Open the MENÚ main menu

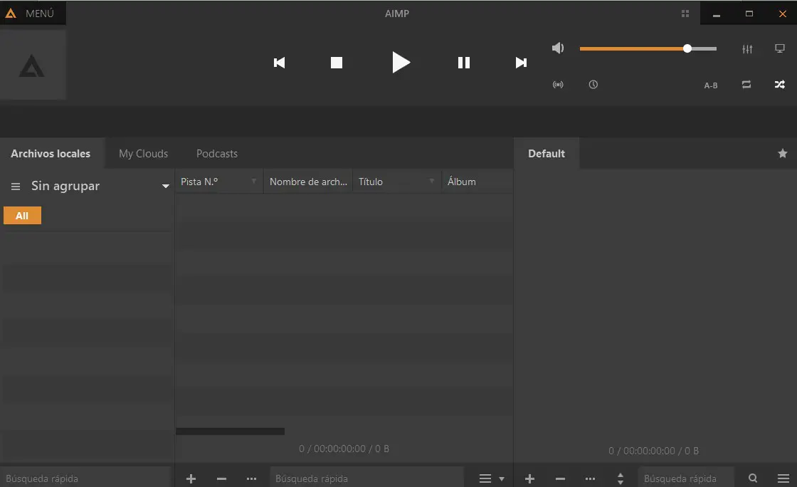(33, 13)
